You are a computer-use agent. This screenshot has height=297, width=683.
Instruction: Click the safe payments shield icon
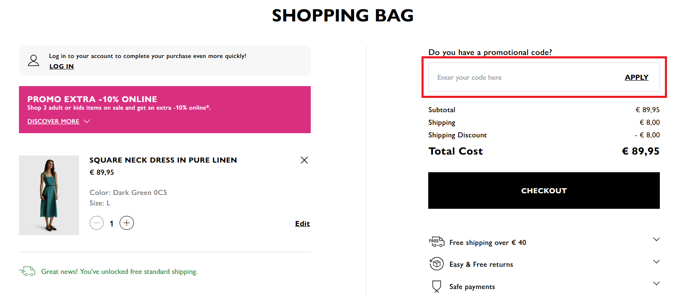coord(437,286)
